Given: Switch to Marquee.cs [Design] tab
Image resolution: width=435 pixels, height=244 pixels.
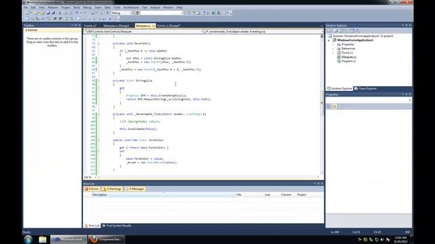Looking at the screenshot, I should 116,26.
